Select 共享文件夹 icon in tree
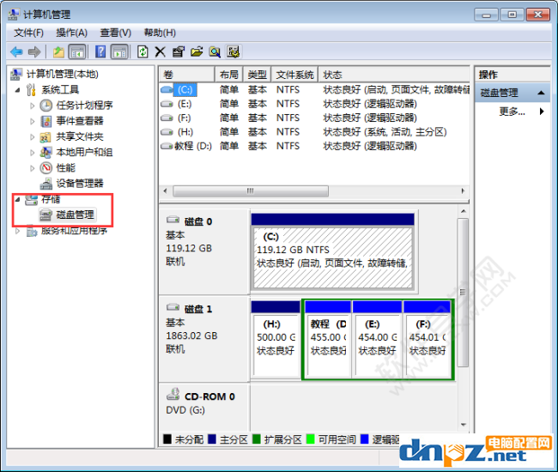The image size is (558, 472). [45, 136]
